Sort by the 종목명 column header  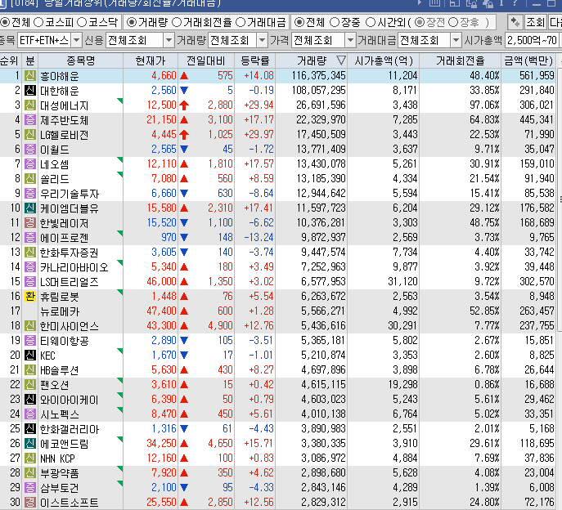tap(81, 60)
